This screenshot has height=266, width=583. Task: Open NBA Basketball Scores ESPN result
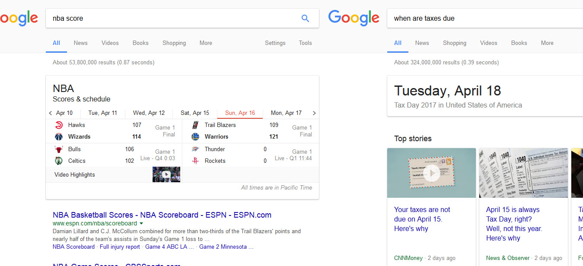(162, 215)
